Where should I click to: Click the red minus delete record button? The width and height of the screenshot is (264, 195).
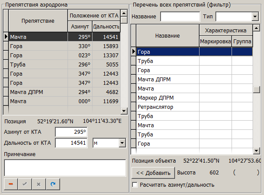click(x=11, y=185)
